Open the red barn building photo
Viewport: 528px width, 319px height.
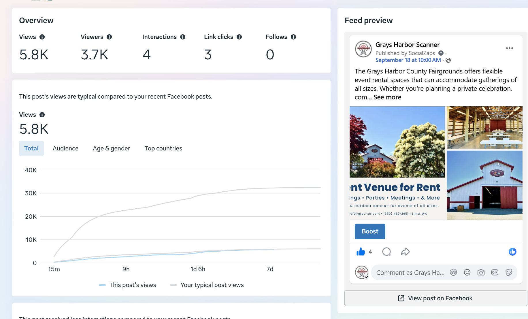[485, 185]
